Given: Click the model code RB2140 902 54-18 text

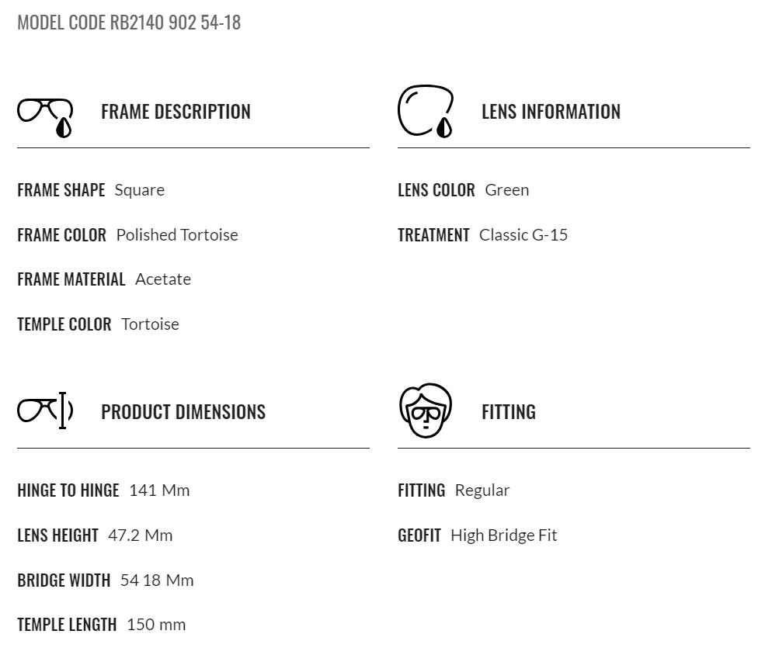Looking at the screenshot, I should pos(129,23).
